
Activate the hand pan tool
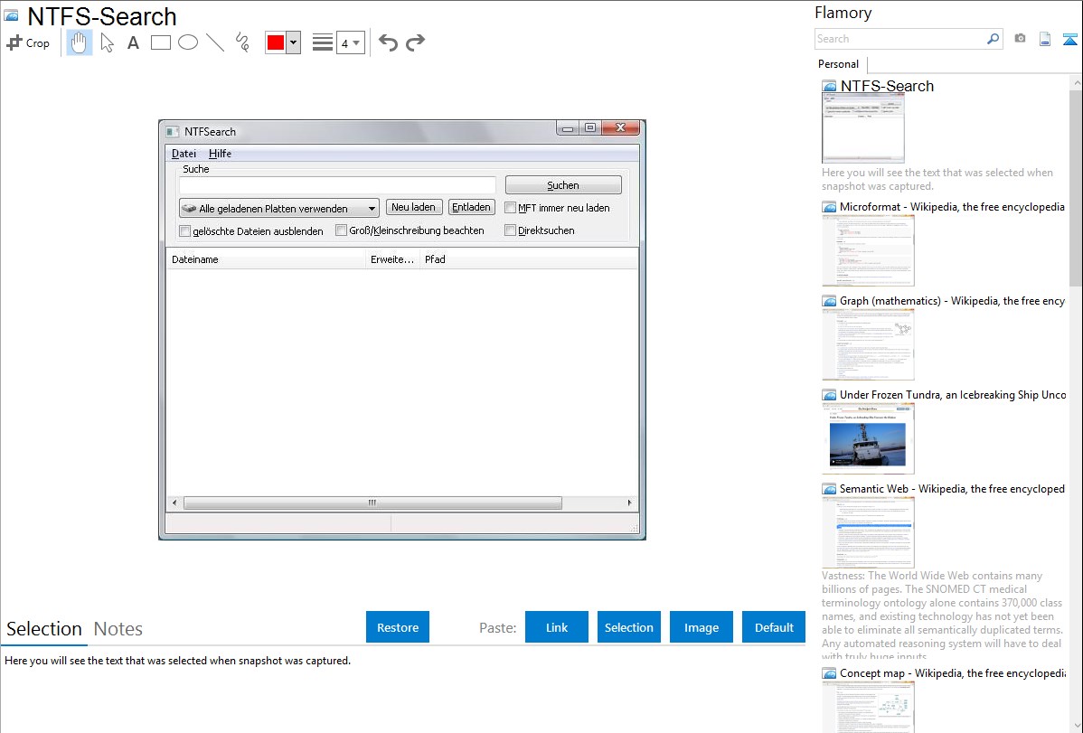(80, 42)
